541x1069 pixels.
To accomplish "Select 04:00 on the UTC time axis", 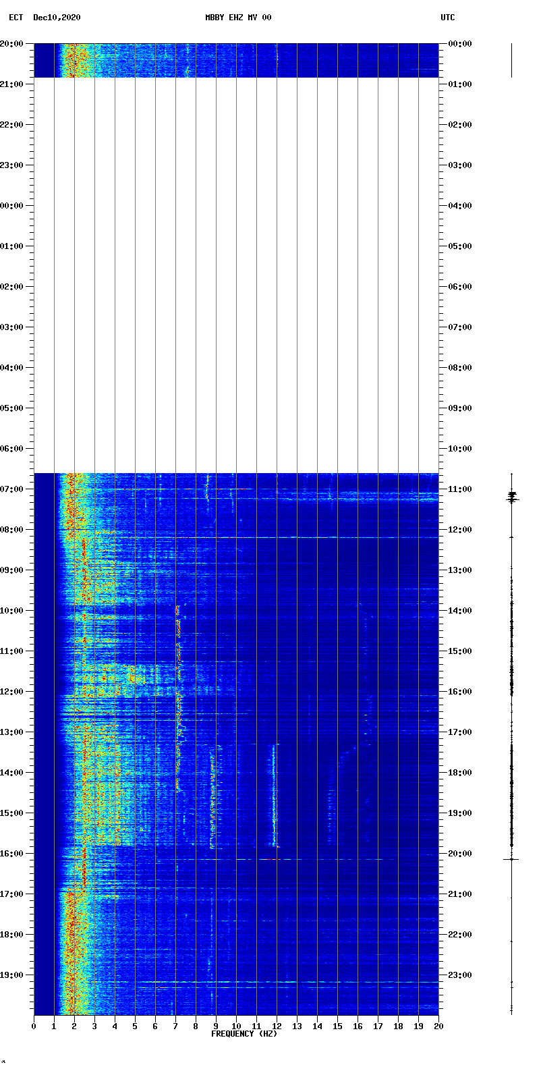I will click(x=460, y=206).
